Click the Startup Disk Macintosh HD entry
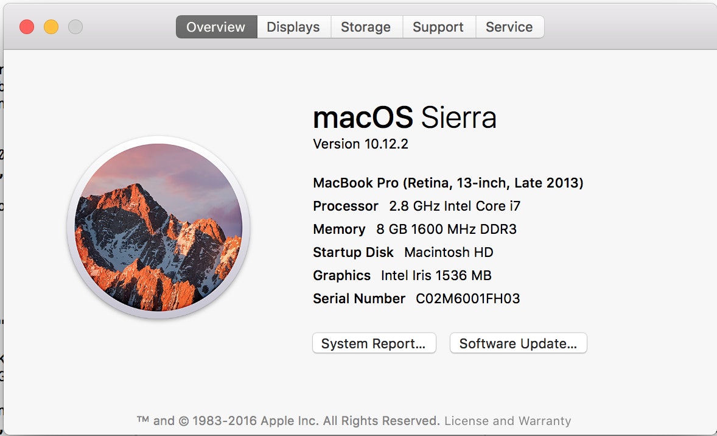The width and height of the screenshot is (717, 436). pyautogui.click(x=403, y=252)
